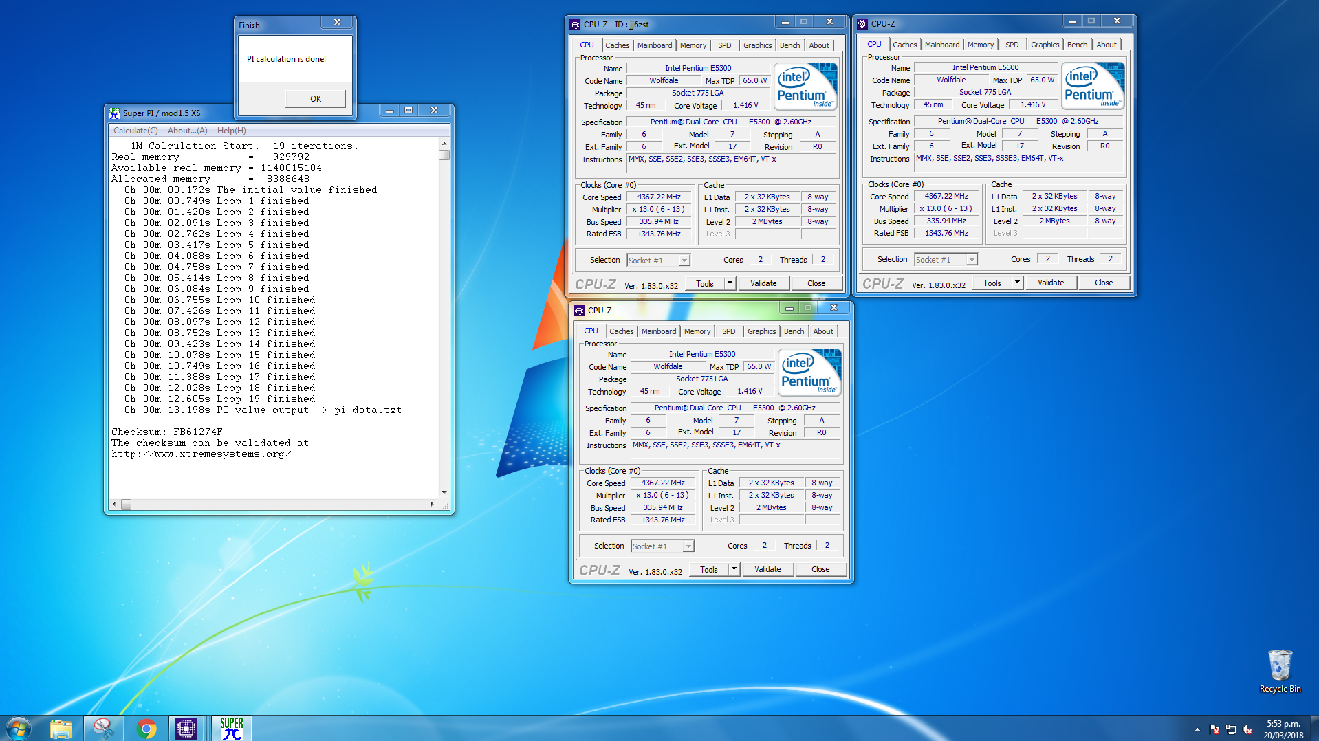Click Tools button in lower CPU-Z window
This screenshot has height=741, width=1319.
pyautogui.click(x=709, y=569)
